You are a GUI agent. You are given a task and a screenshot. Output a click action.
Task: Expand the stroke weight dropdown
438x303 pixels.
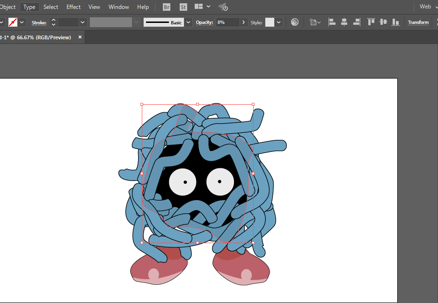83,22
